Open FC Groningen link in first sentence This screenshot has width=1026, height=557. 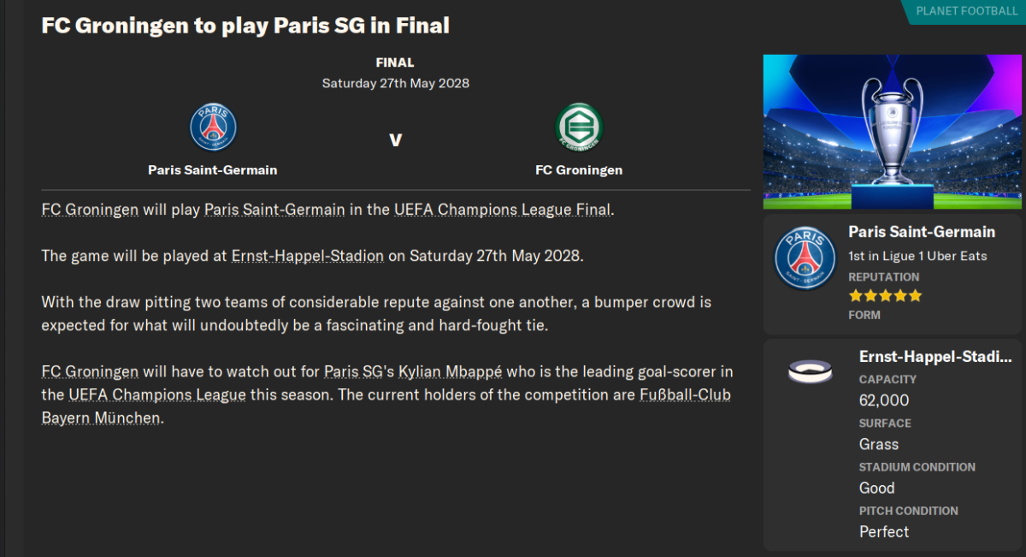click(x=90, y=210)
